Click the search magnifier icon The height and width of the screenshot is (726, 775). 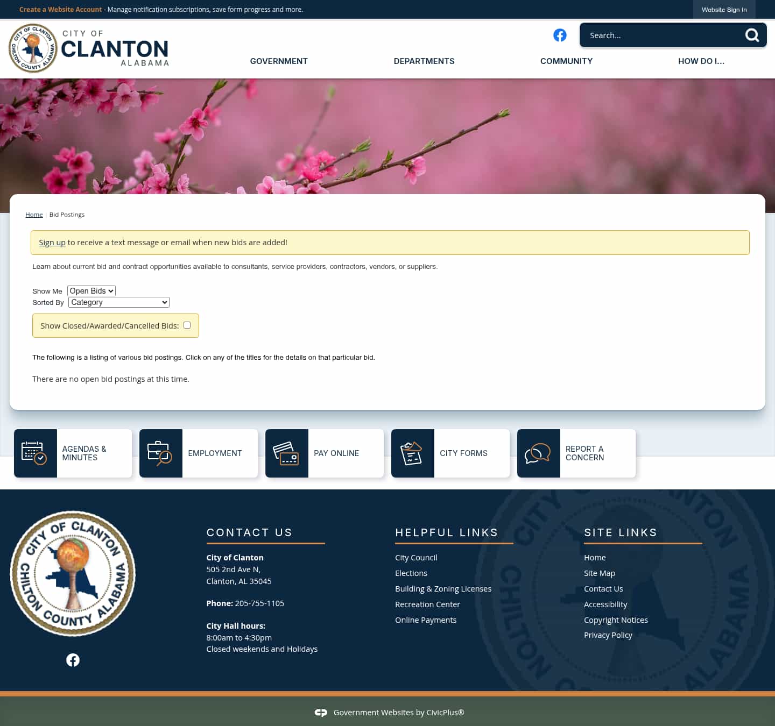pyautogui.click(x=752, y=35)
